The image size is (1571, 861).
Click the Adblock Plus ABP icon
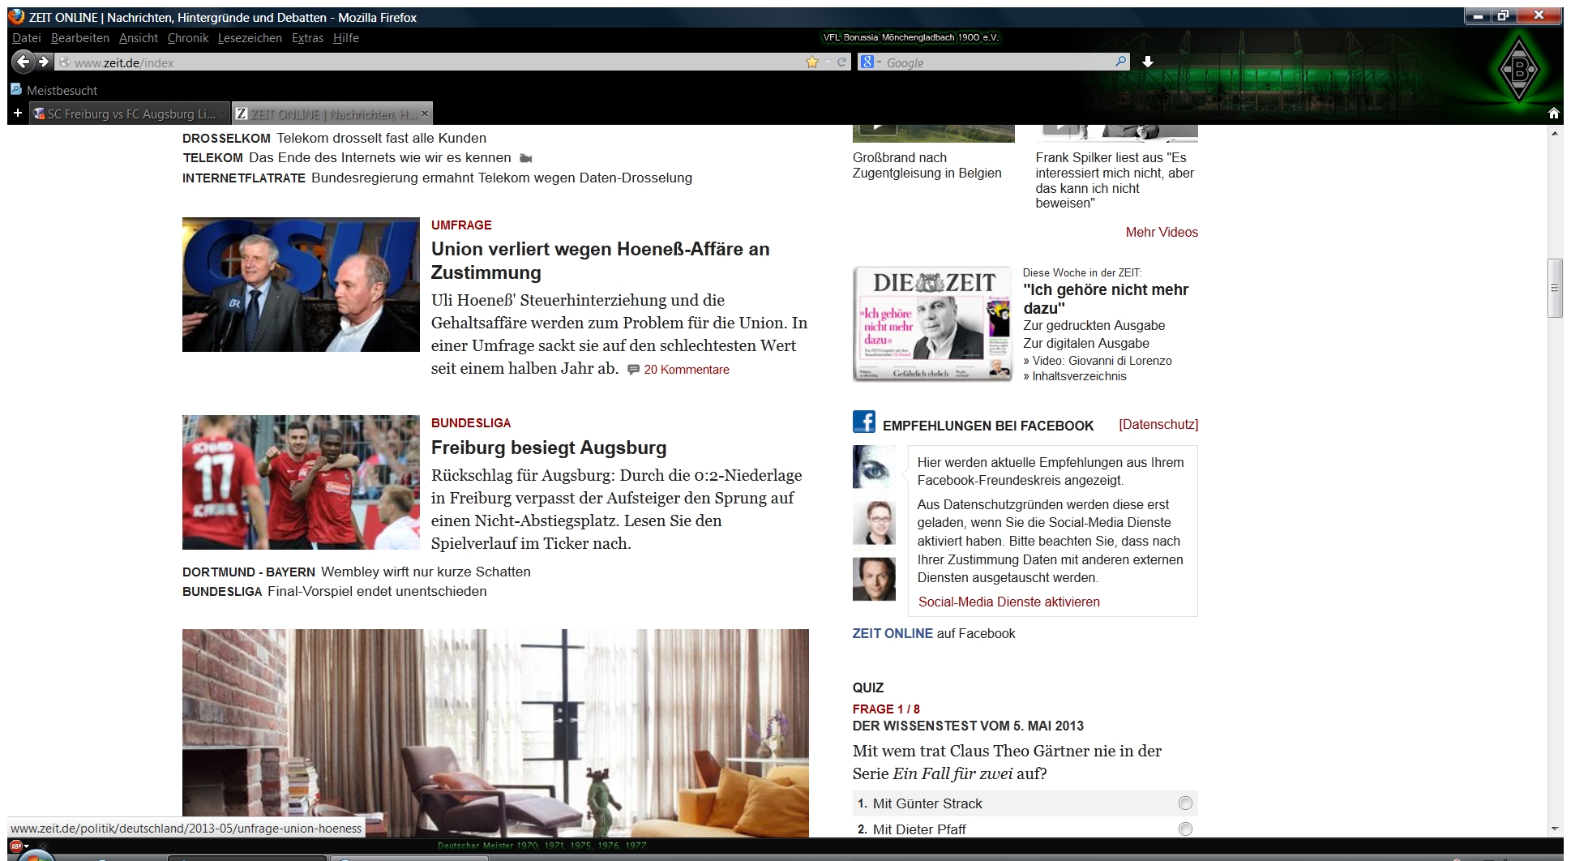point(15,846)
